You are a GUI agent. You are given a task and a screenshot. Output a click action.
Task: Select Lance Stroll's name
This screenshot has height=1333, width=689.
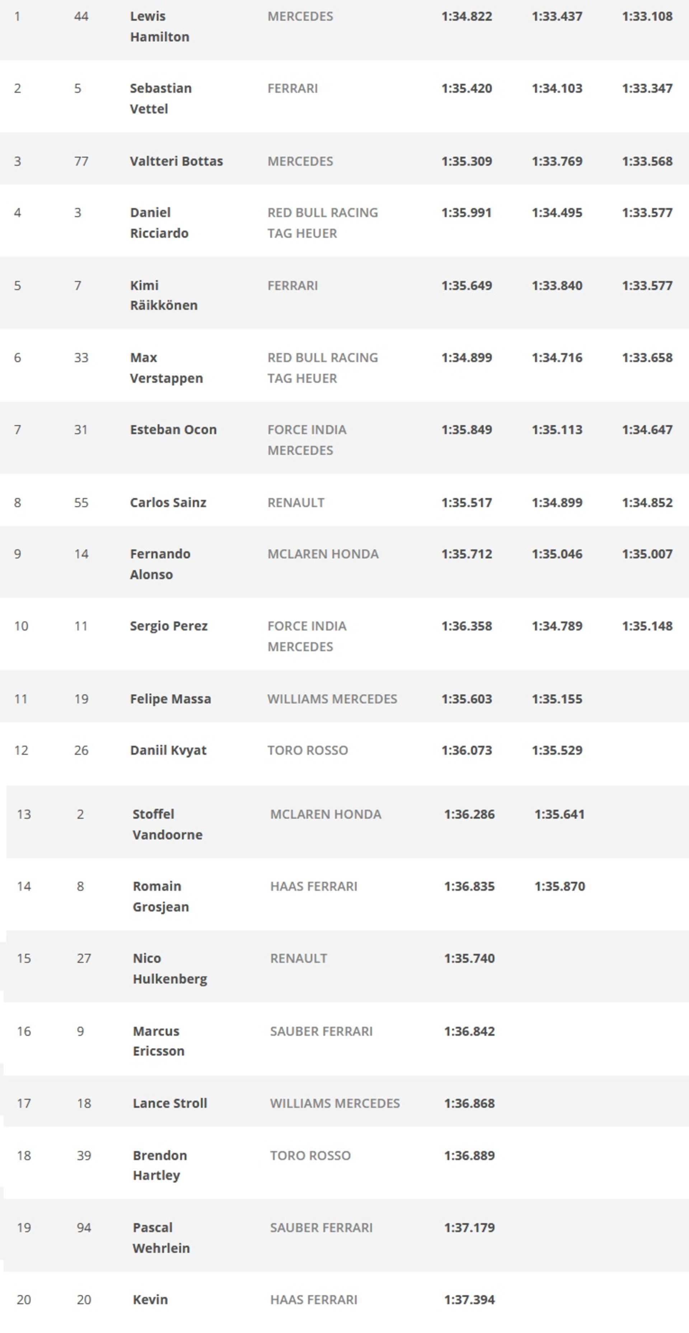click(170, 1103)
